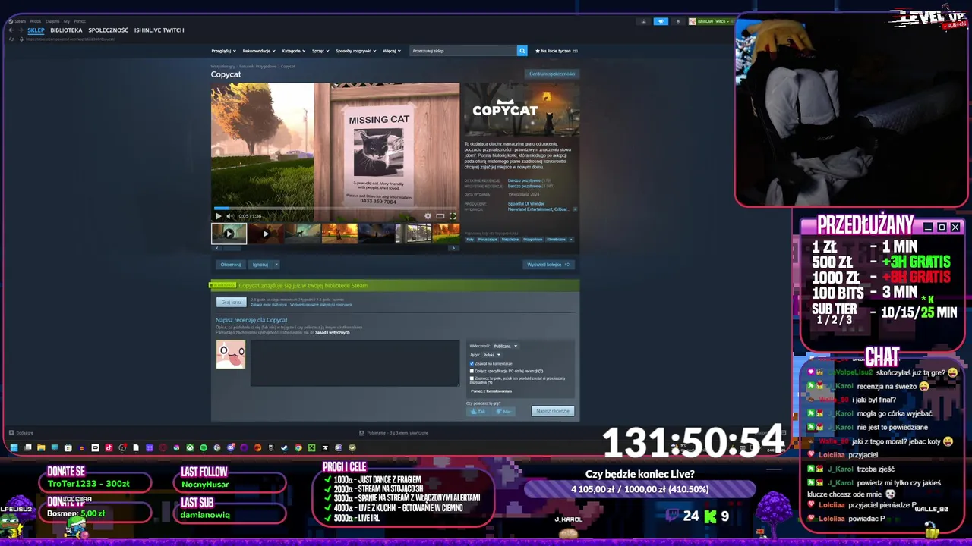Select the second trailer thumbnail
The width and height of the screenshot is (972, 546).
click(265, 234)
